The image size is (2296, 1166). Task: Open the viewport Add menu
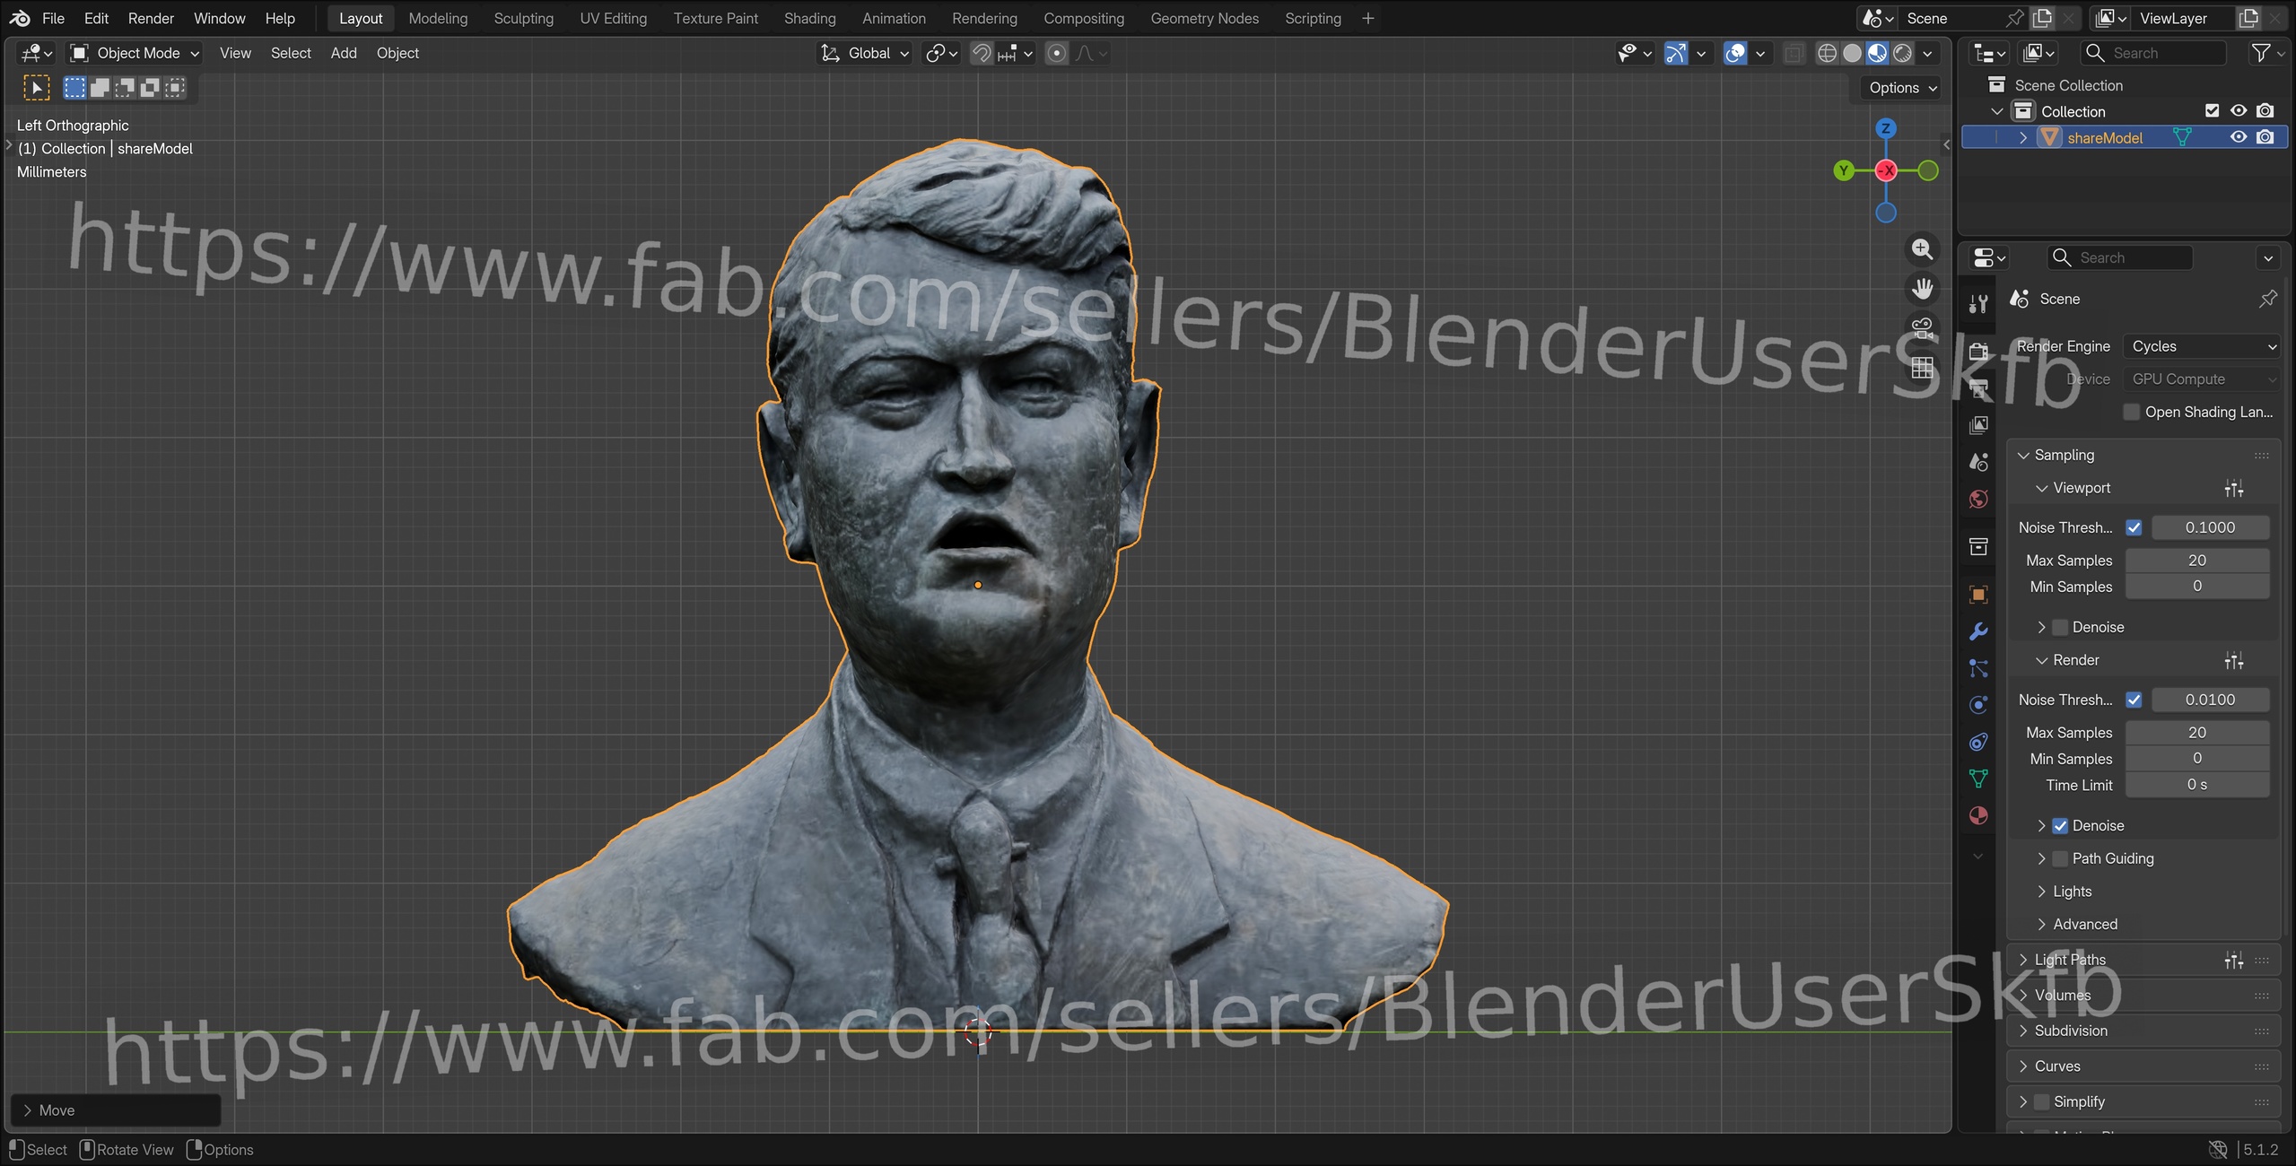pyautogui.click(x=344, y=53)
